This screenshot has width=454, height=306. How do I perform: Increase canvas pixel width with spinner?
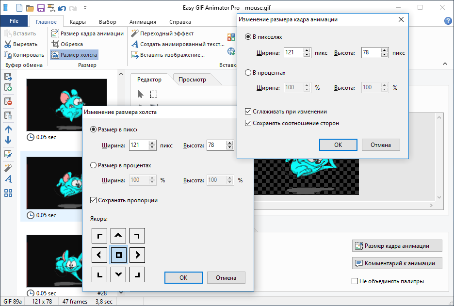pyautogui.click(x=152, y=143)
